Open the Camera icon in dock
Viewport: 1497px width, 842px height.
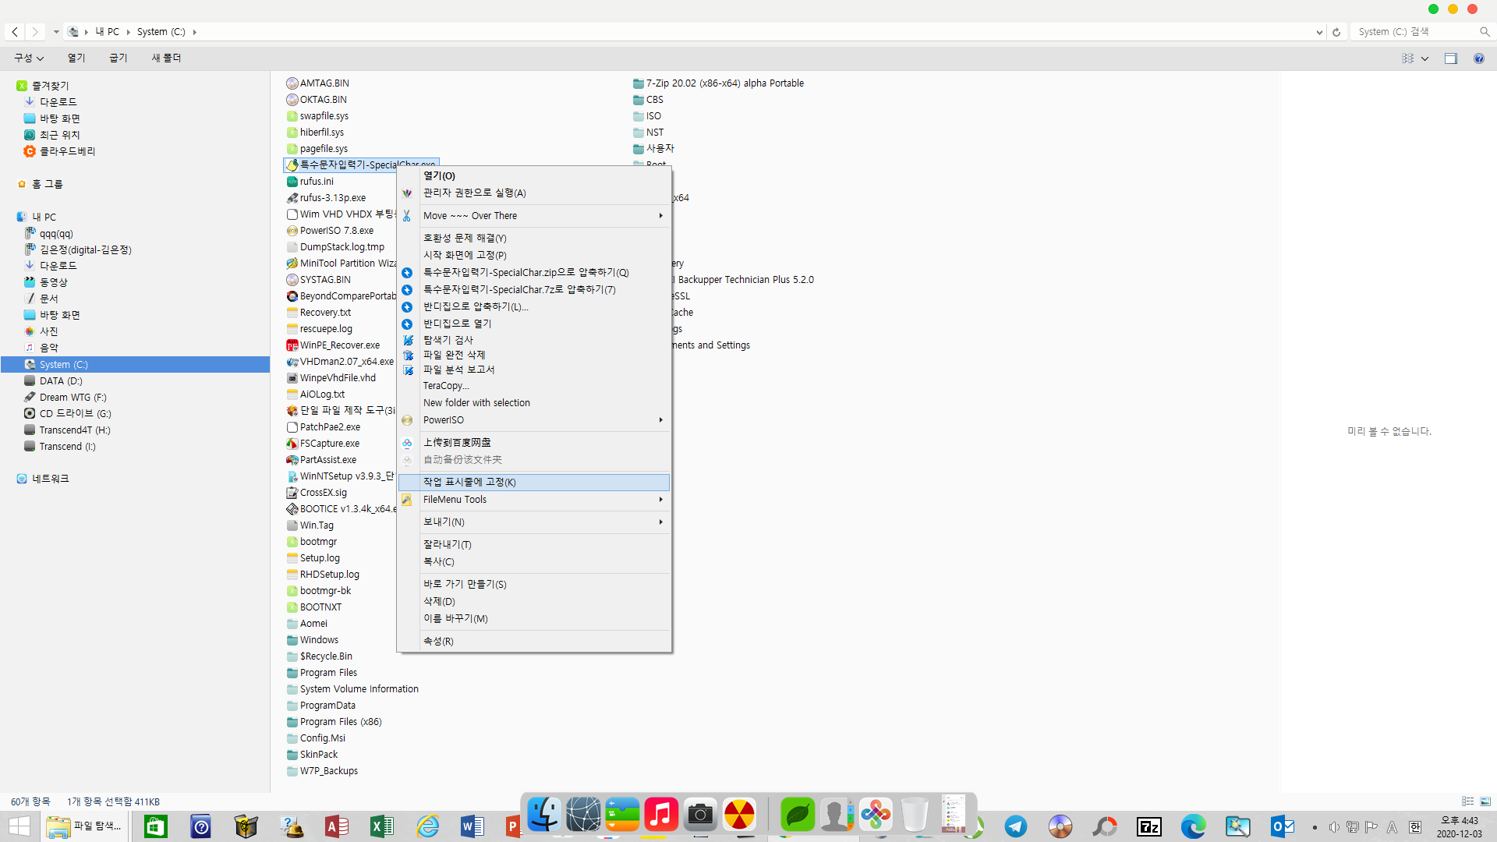[x=700, y=815]
